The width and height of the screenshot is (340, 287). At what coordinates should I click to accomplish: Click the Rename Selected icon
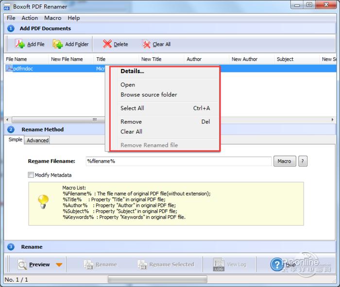click(142, 265)
